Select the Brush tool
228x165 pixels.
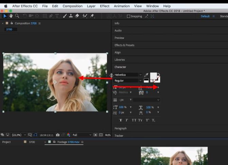(x=65, y=16)
